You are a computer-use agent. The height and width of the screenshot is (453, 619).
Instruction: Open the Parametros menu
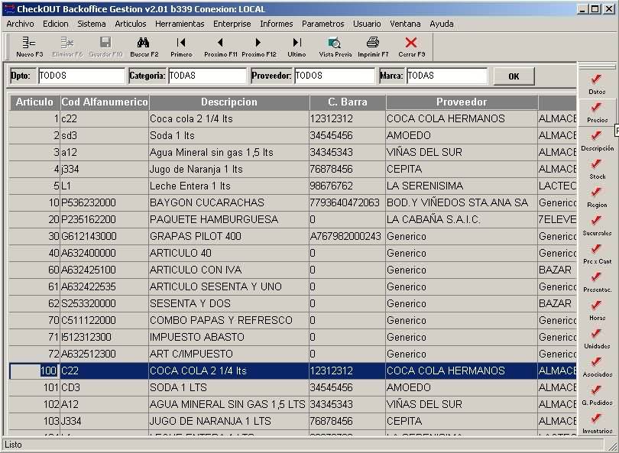click(x=323, y=24)
